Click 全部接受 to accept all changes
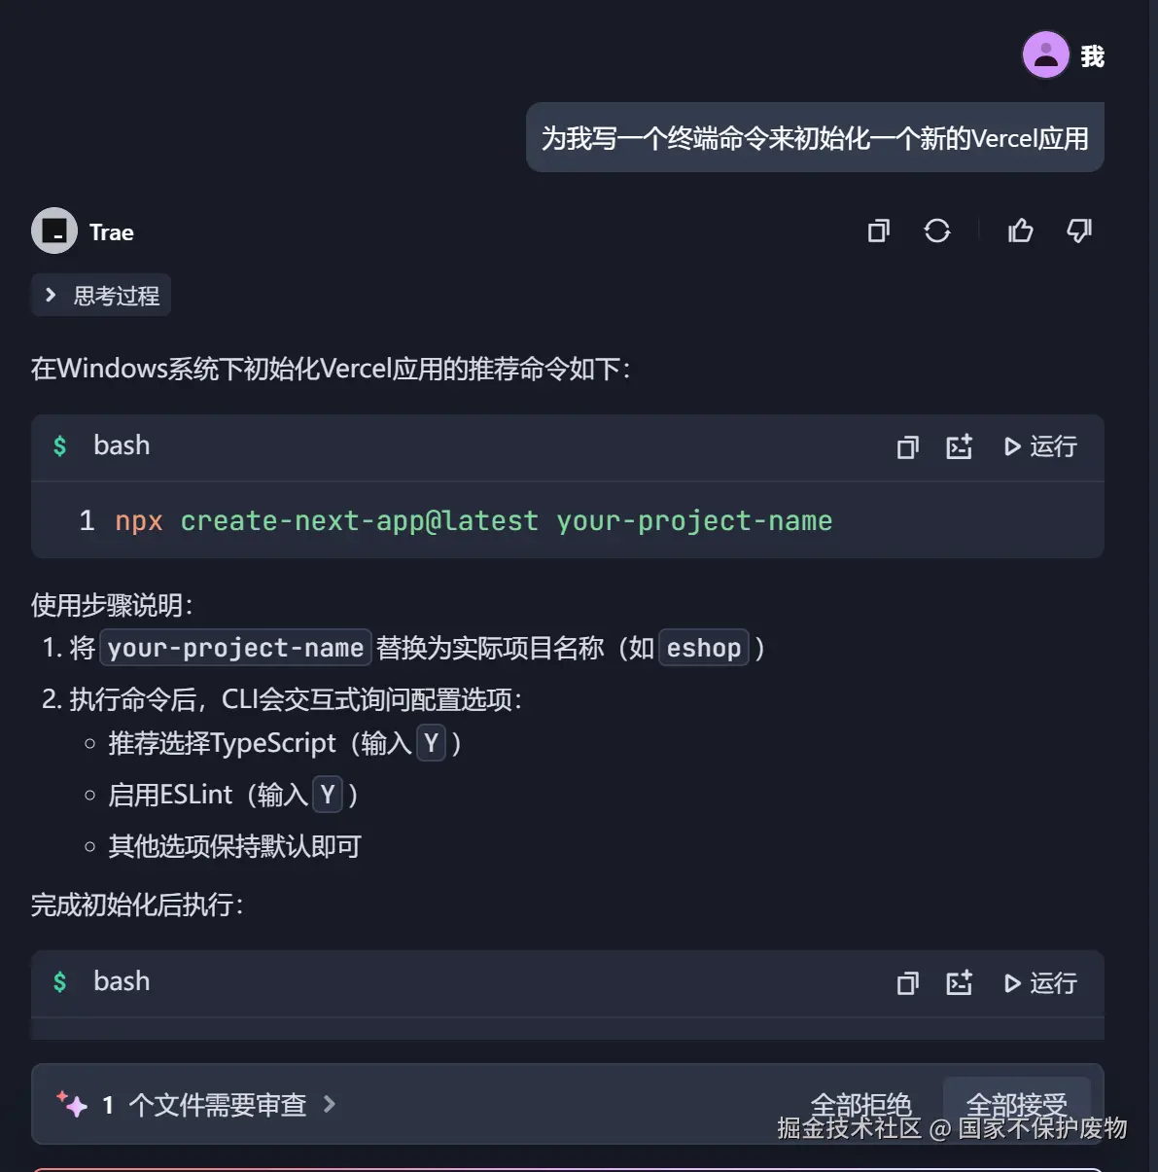1158x1172 pixels. pyautogui.click(x=1016, y=1105)
